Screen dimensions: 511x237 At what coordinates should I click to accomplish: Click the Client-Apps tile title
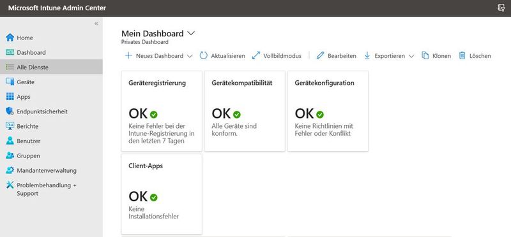[x=146, y=166]
